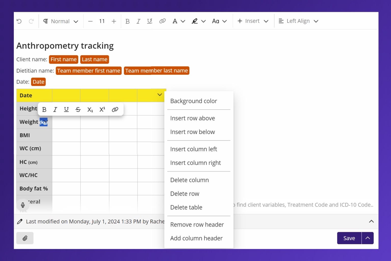This screenshot has width=391, height=261.
Task: Open the Normal paragraph style dropdown
Action: tap(61, 21)
